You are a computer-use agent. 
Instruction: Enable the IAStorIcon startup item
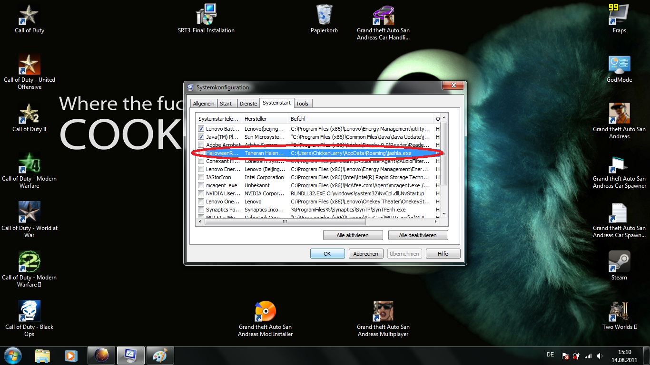[x=201, y=177]
